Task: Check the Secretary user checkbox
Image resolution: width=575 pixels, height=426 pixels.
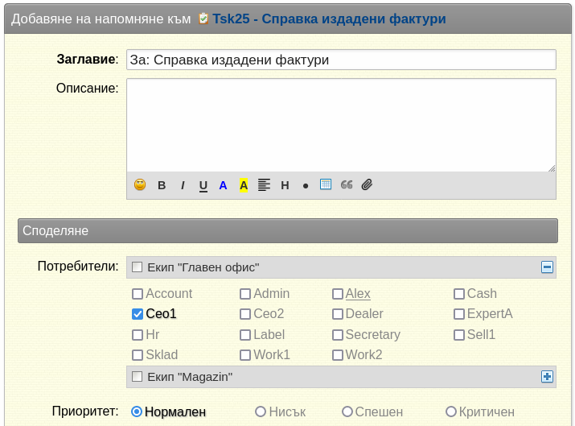Action: (338, 335)
